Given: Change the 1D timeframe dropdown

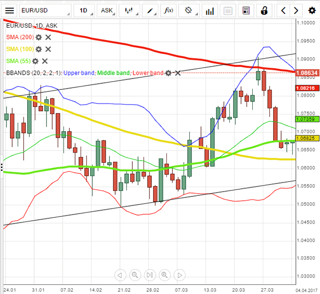Looking at the screenshot, I should click(84, 11).
